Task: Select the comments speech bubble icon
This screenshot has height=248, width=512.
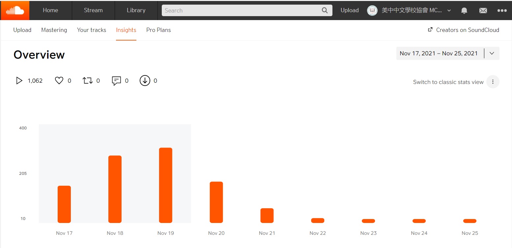Action: (116, 81)
